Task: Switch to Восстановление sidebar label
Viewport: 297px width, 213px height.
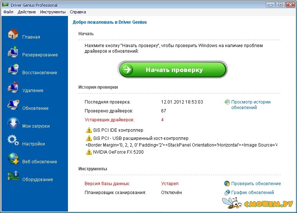Action: (40, 72)
